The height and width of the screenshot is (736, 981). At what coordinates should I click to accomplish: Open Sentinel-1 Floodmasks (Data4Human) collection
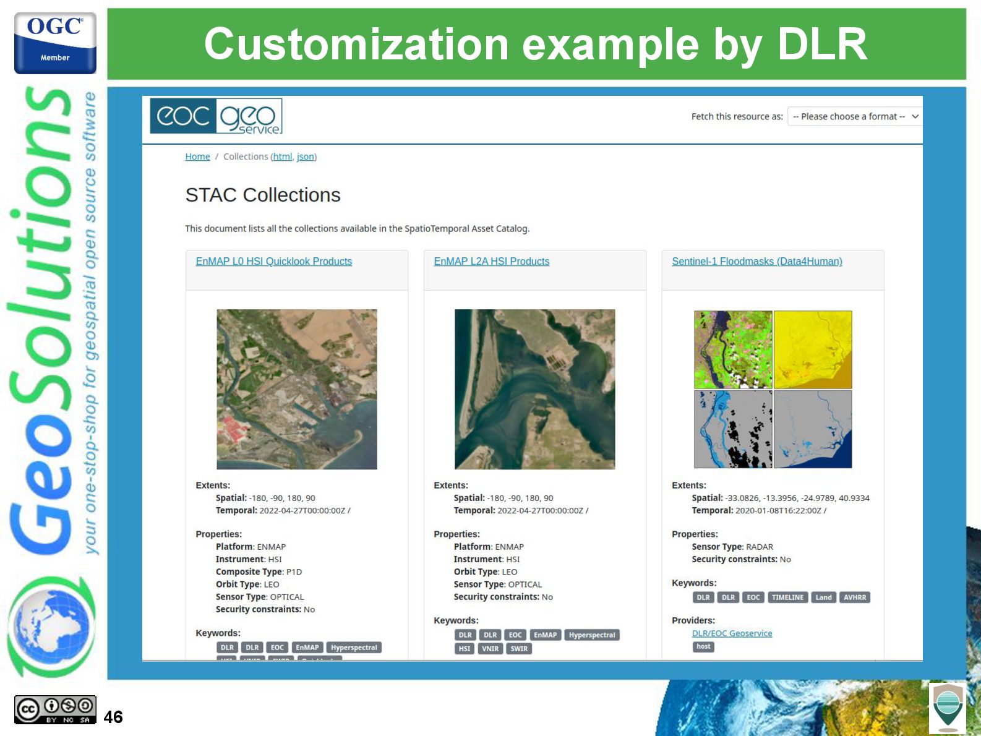tap(757, 262)
